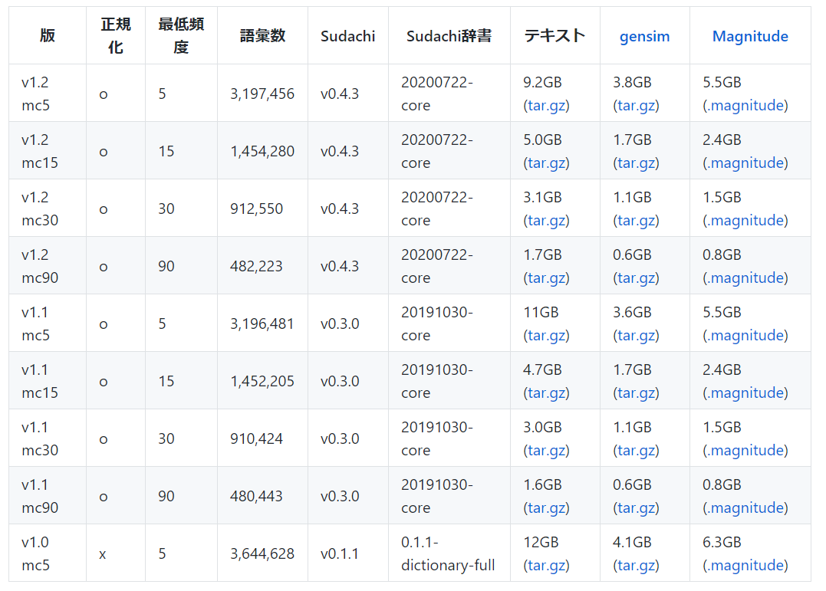Download v1.2 mc15 text tar.gz

(x=546, y=163)
